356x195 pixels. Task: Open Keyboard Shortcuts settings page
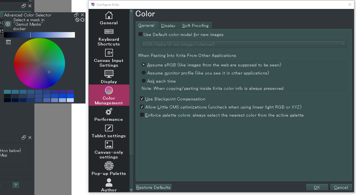(109, 37)
